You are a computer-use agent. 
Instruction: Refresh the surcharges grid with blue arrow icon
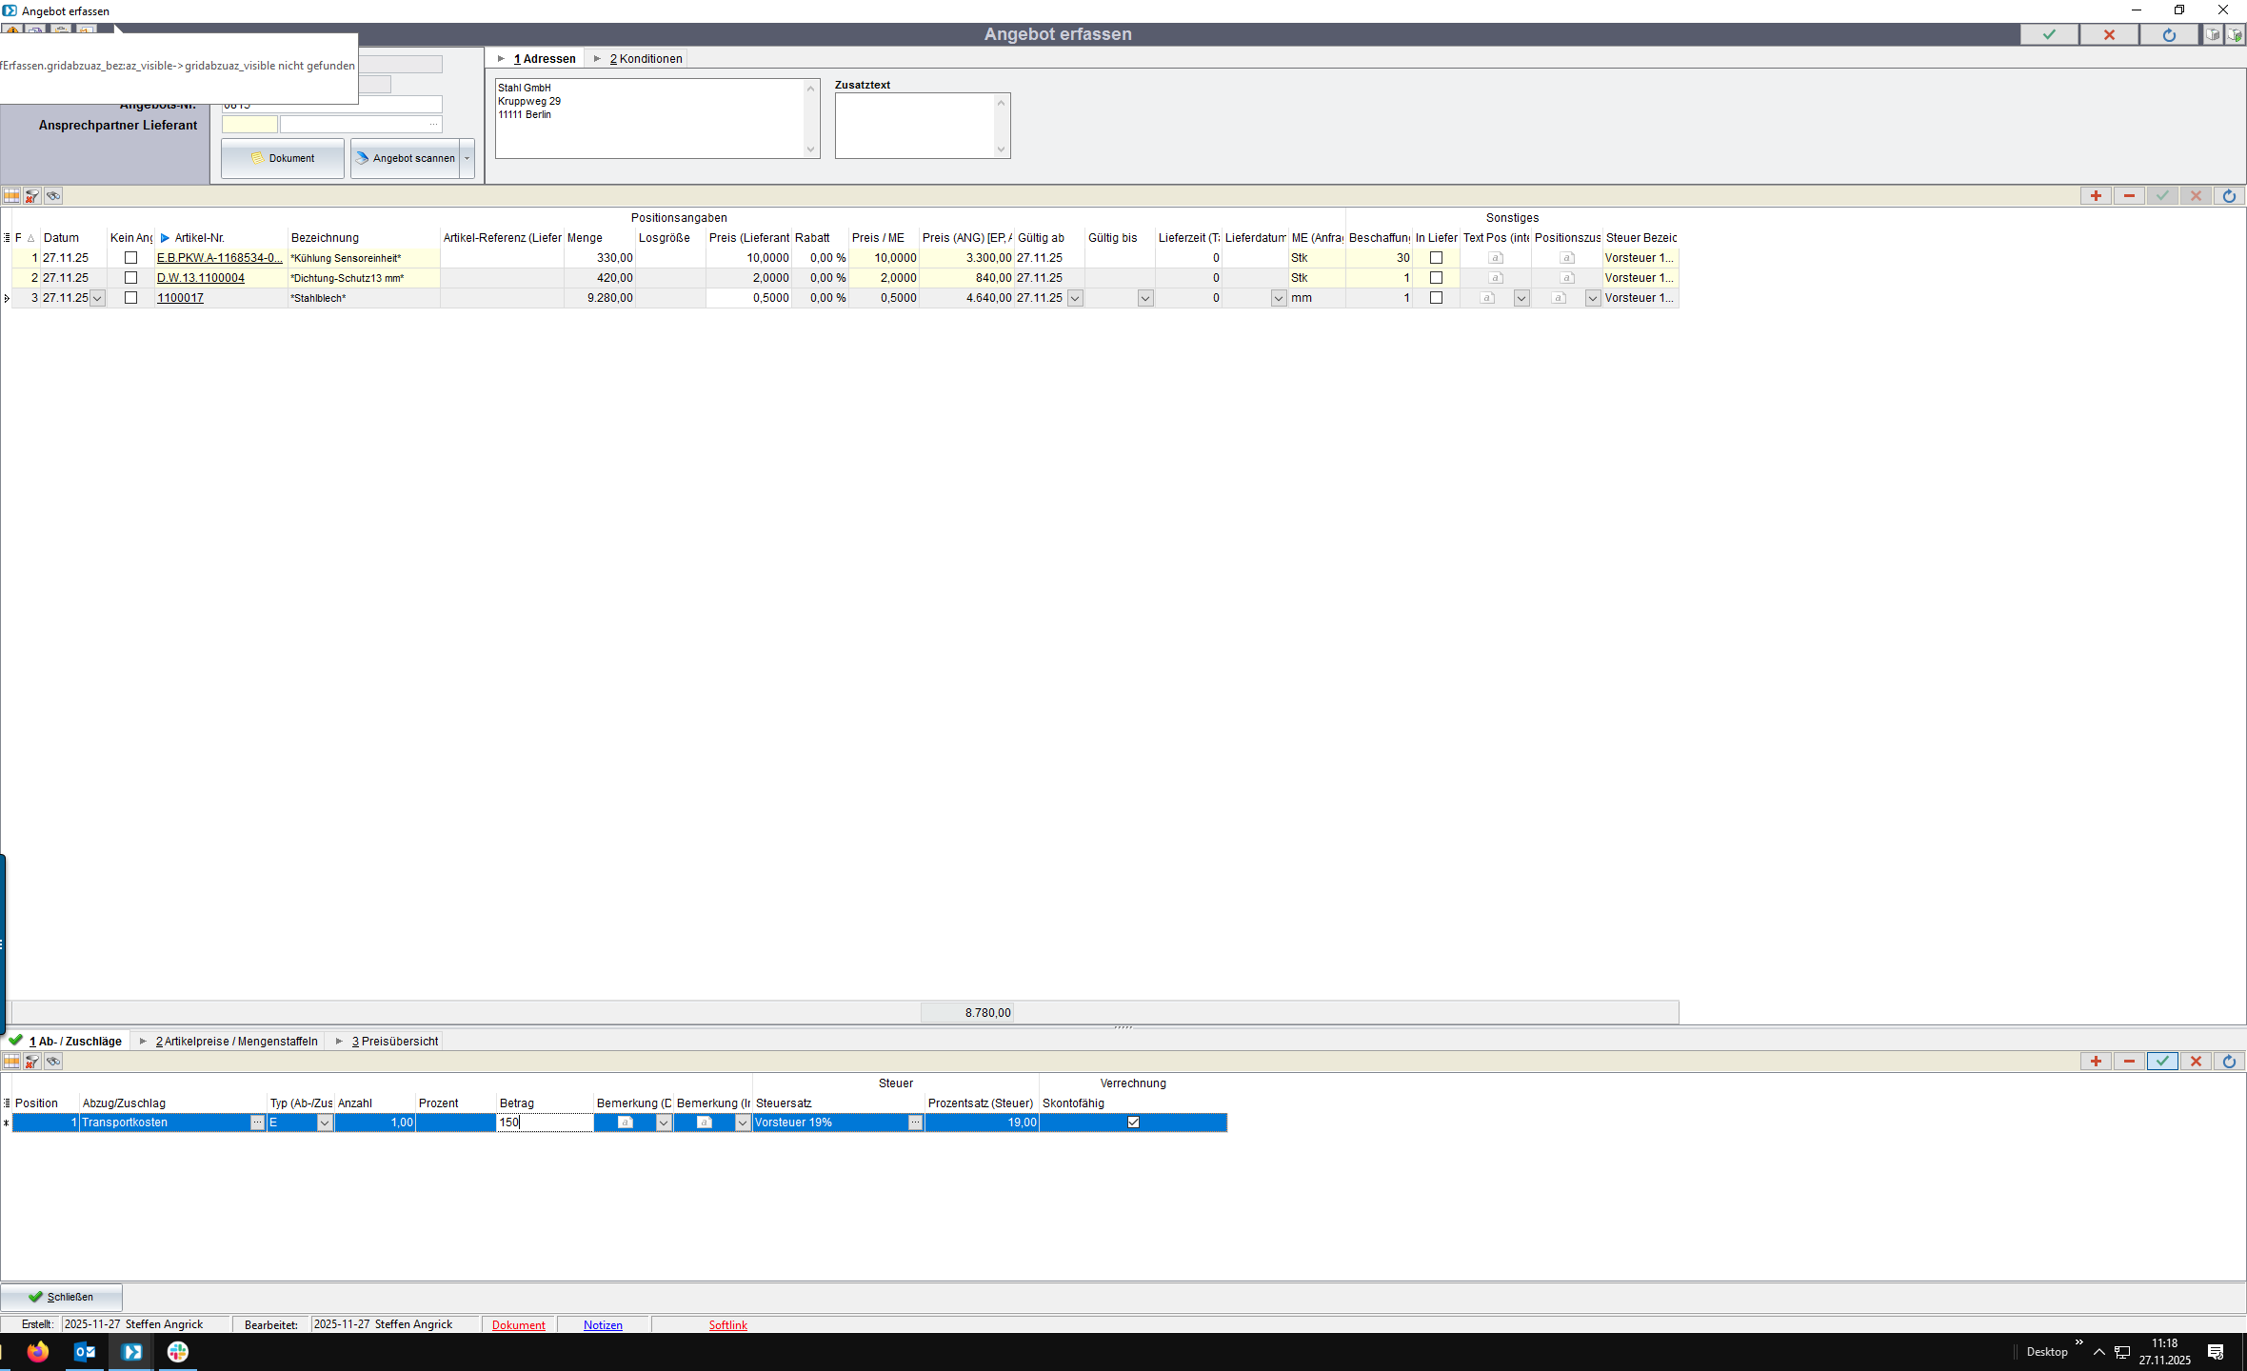pyautogui.click(x=2229, y=1061)
